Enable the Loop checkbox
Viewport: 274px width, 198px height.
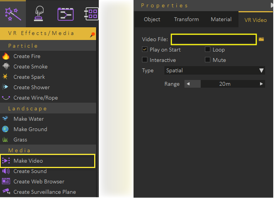click(208, 50)
